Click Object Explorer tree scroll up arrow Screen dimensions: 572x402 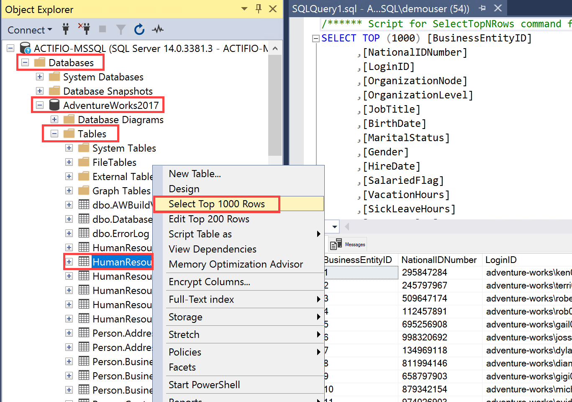pyautogui.click(x=275, y=49)
